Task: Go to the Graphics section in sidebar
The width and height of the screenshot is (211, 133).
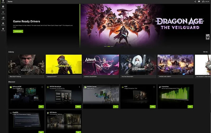Action: 3,13
